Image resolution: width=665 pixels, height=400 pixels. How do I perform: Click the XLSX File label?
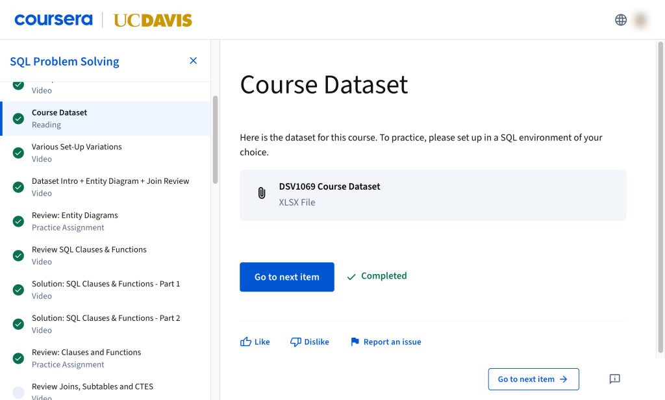[x=297, y=203]
